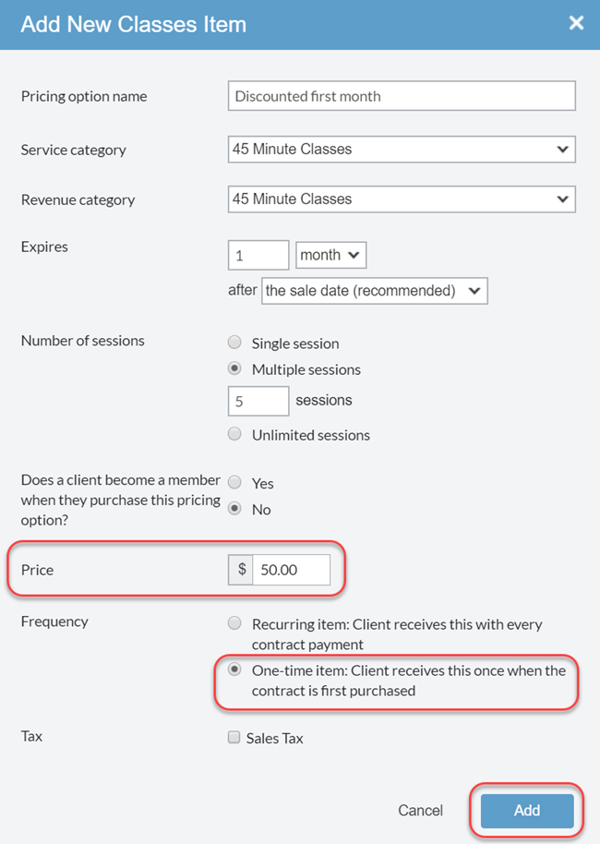This screenshot has width=600, height=844.
Task: Select the Single session option
Action: coord(234,342)
